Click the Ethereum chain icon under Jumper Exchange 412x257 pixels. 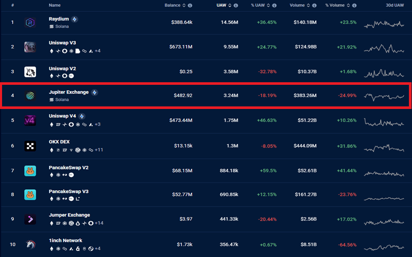(x=51, y=223)
